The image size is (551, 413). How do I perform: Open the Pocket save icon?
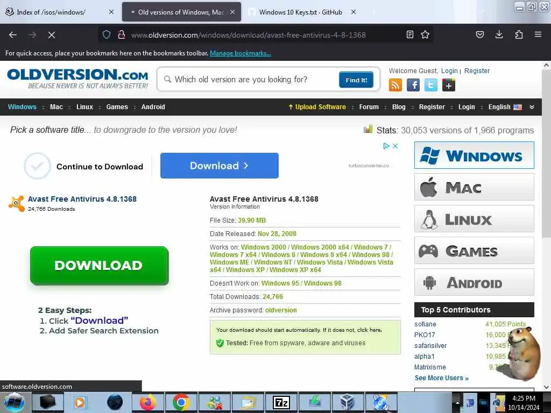pos(479,34)
